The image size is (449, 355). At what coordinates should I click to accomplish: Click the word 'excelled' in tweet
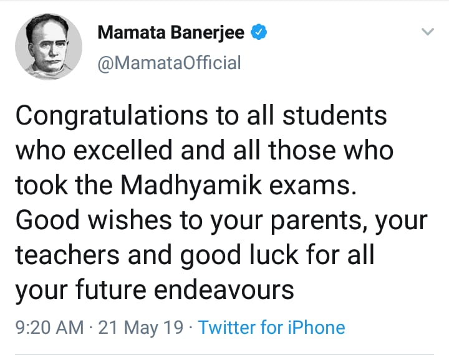click(123, 151)
